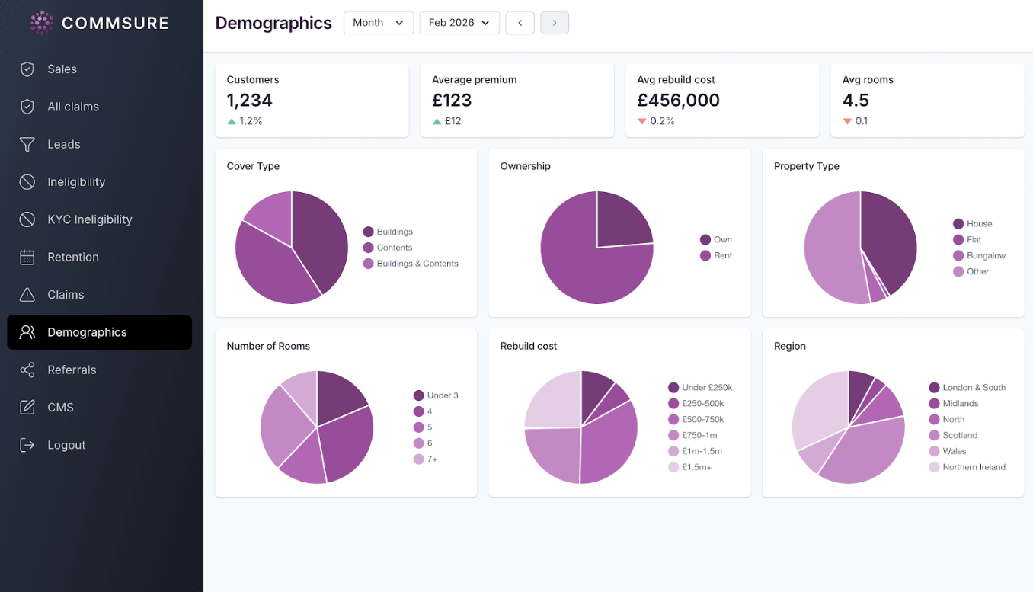The width and height of the screenshot is (1033, 592).
Task: Toggle the Buildings legend swatch in Cover Type
Action: coord(369,232)
